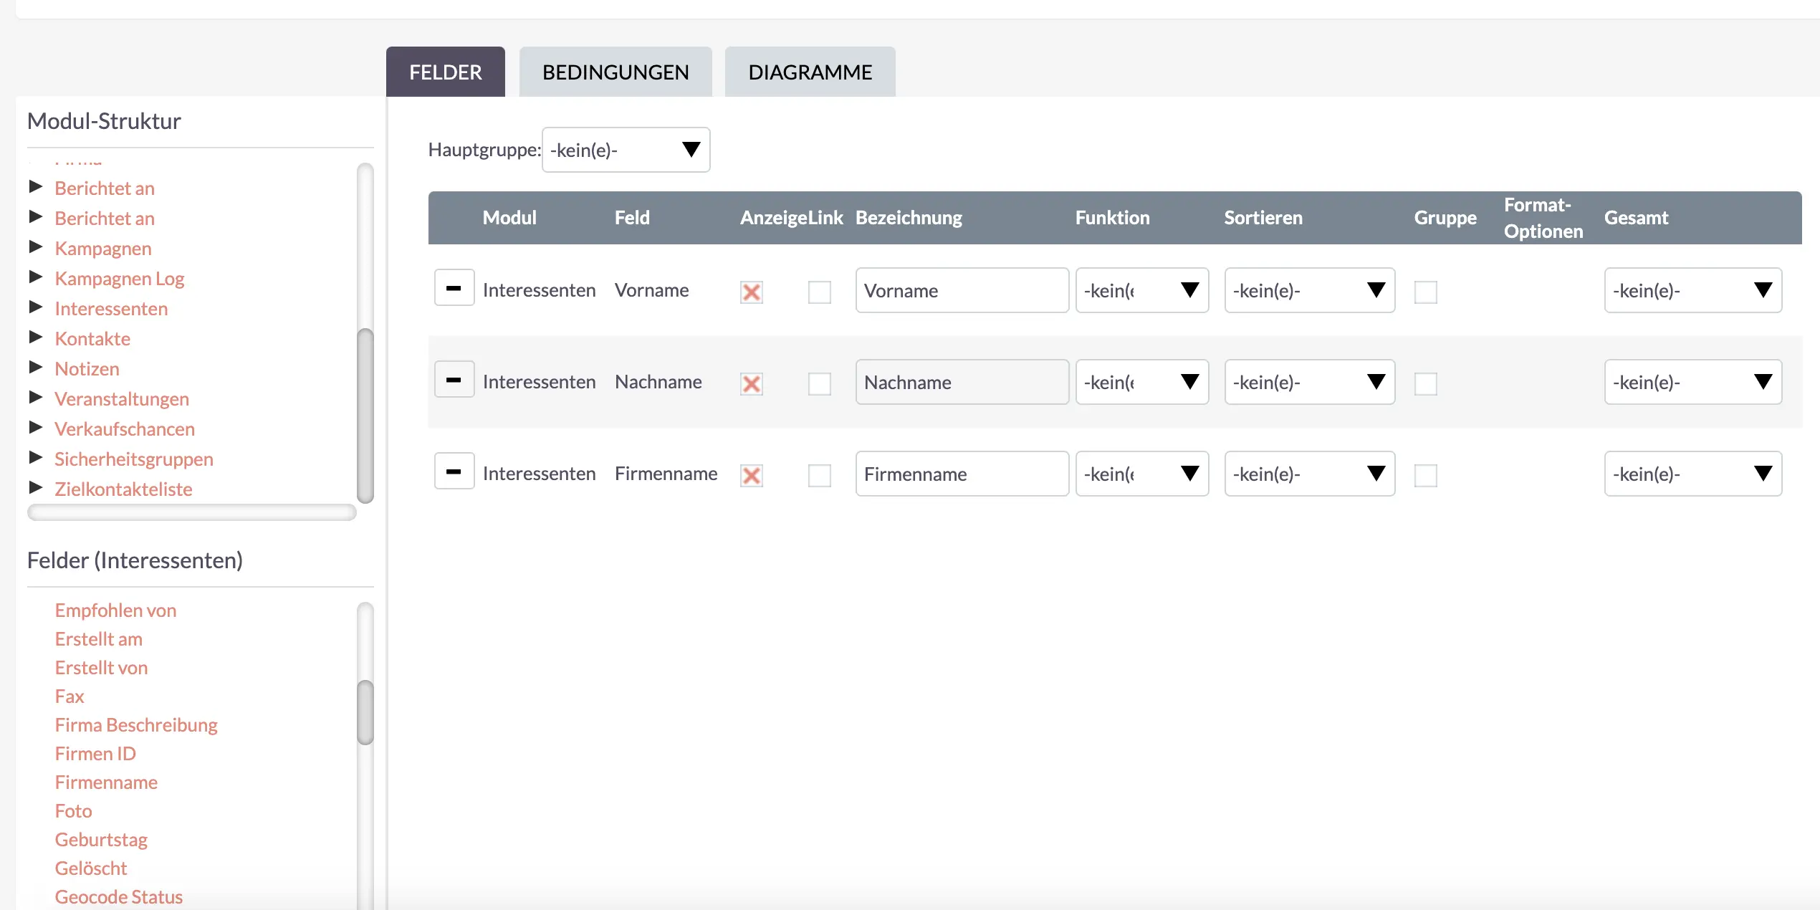Image resolution: width=1820 pixels, height=910 pixels.
Task: Switch to the BEDINGUNGEN tab
Action: (x=616, y=71)
